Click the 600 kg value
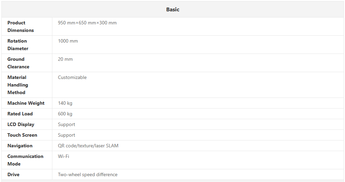The width and height of the screenshot is (345, 182). point(65,114)
